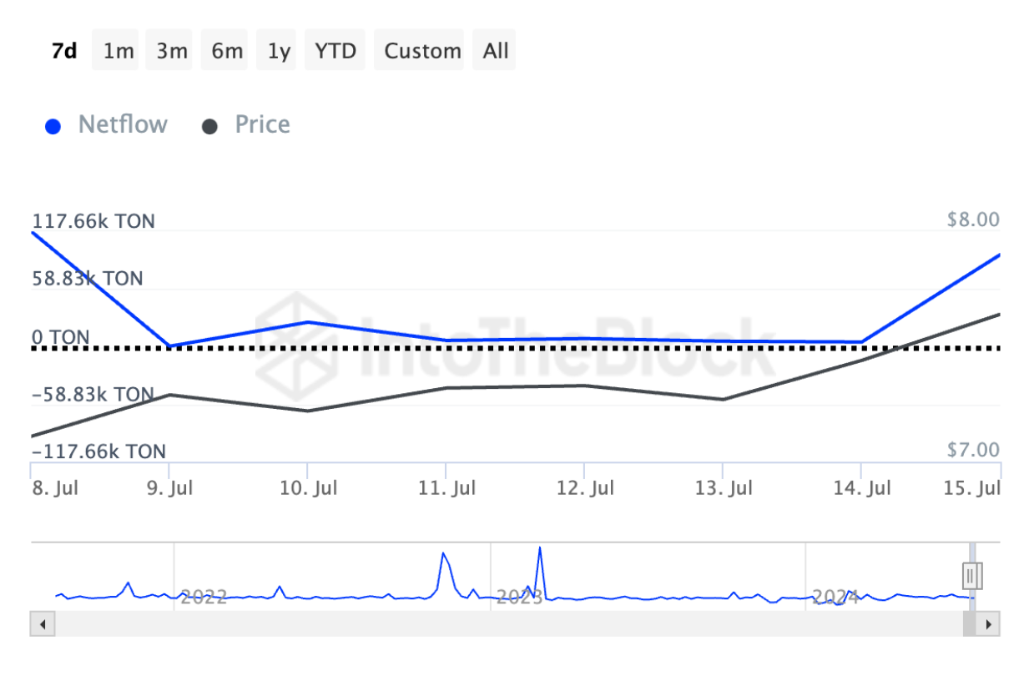Click the 12. Jul axis label
Screen dimensions: 1029x681
(x=585, y=488)
